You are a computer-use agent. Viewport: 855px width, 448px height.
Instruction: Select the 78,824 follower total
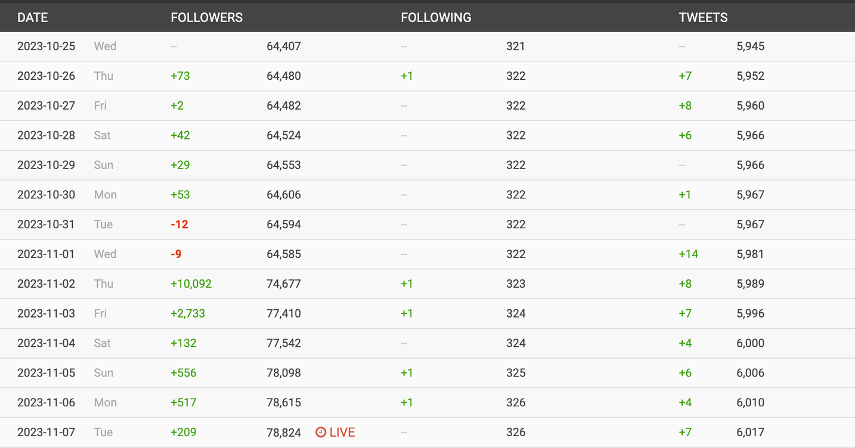click(x=284, y=432)
